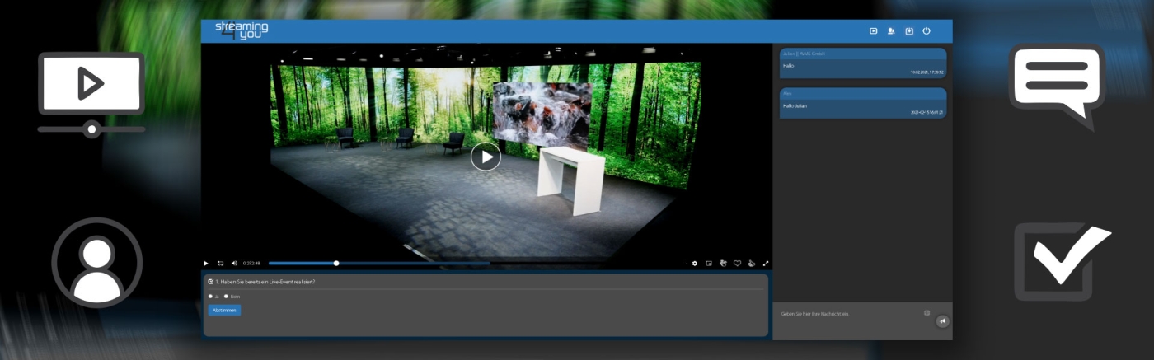Click the Abstimmen button
The image size is (1154, 360).
(x=224, y=310)
